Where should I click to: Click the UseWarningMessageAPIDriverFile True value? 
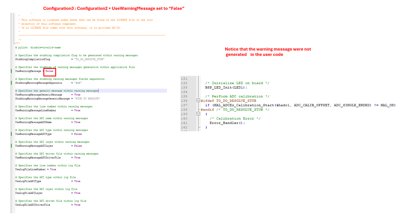[x=77, y=158]
